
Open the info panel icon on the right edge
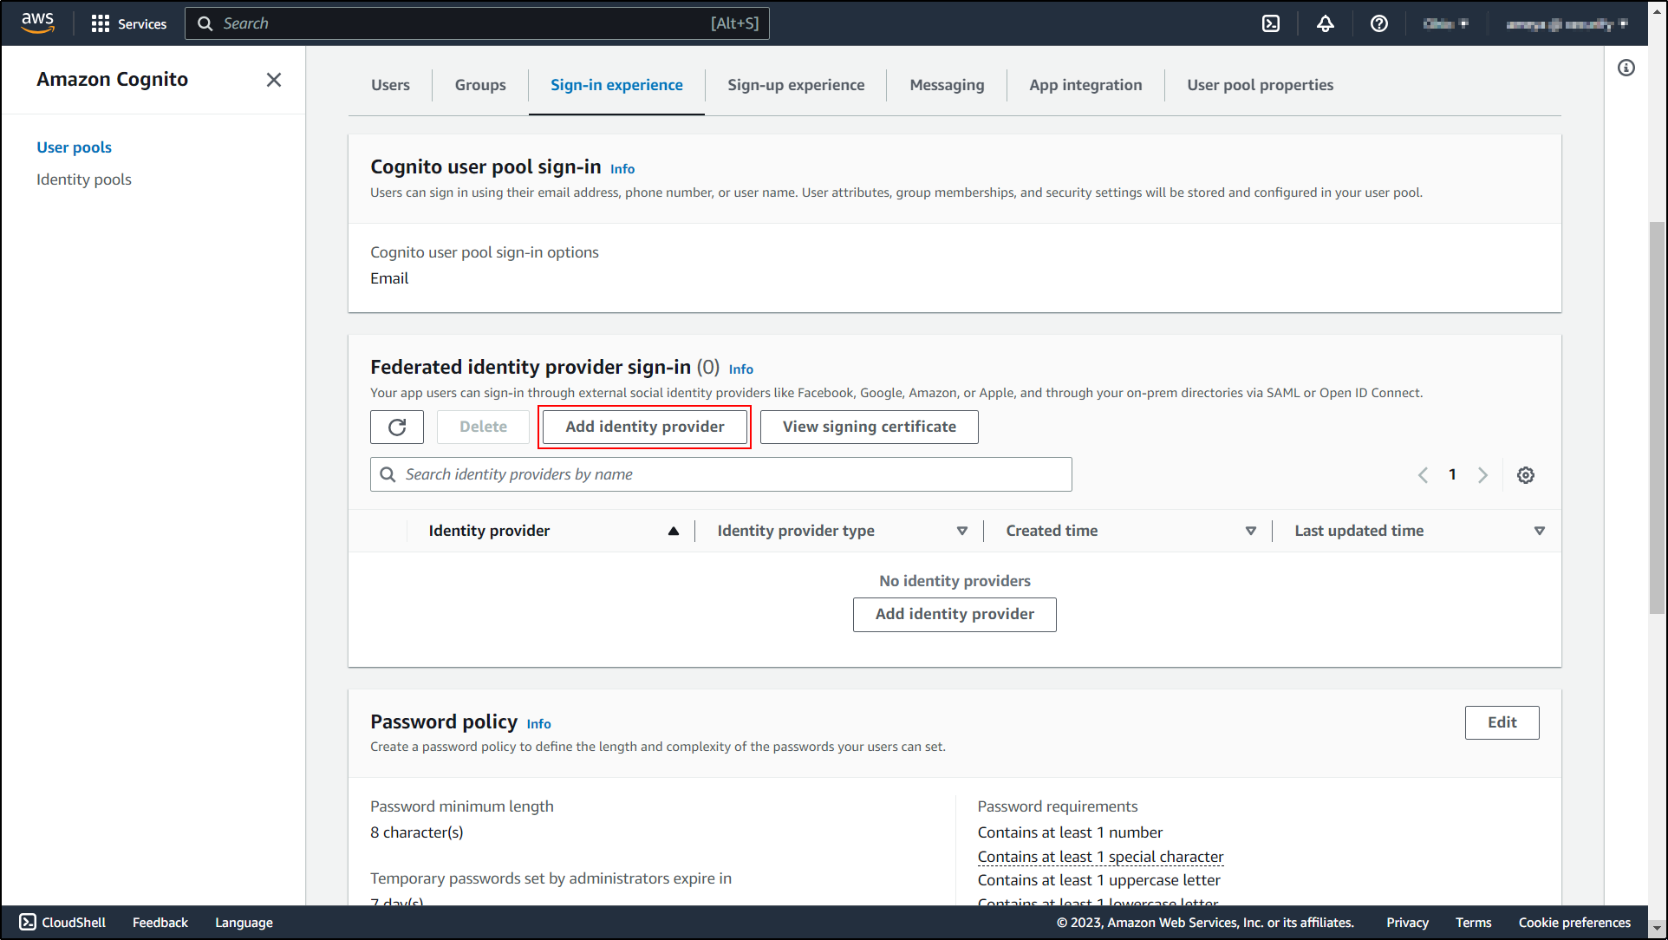(1626, 68)
